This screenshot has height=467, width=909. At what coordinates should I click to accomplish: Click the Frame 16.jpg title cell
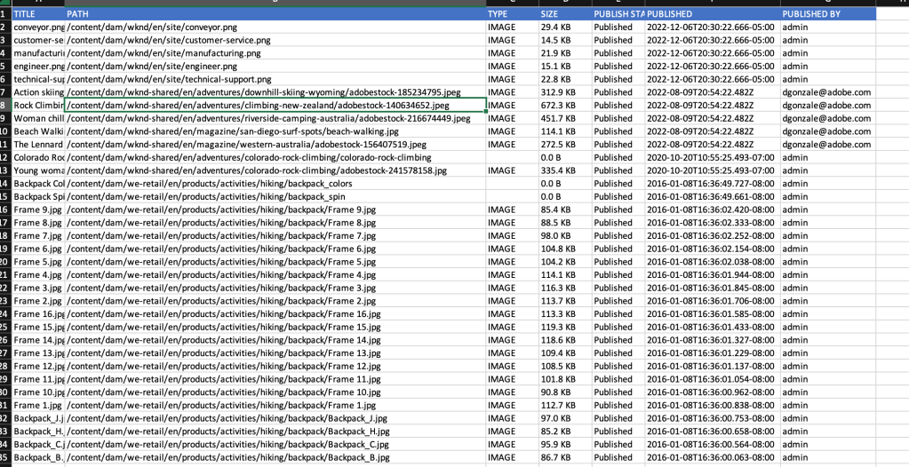(38, 314)
